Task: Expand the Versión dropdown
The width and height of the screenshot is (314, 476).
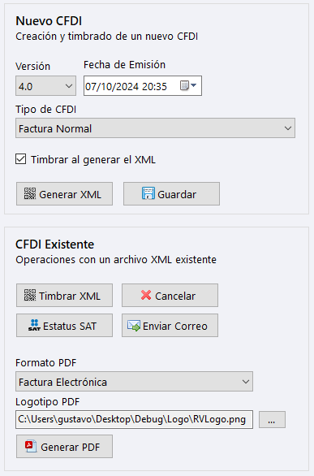Action: pos(45,86)
